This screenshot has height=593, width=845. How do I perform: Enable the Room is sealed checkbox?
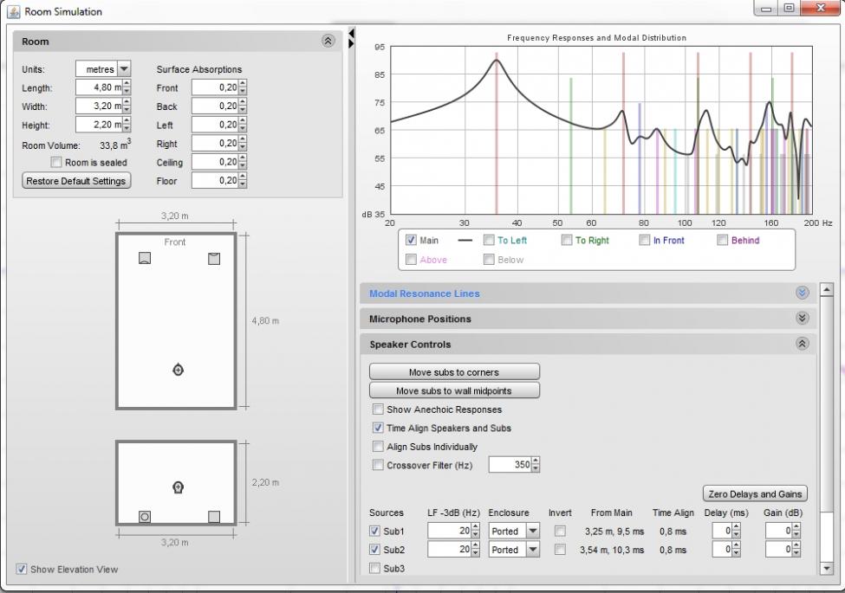pos(57,163)
